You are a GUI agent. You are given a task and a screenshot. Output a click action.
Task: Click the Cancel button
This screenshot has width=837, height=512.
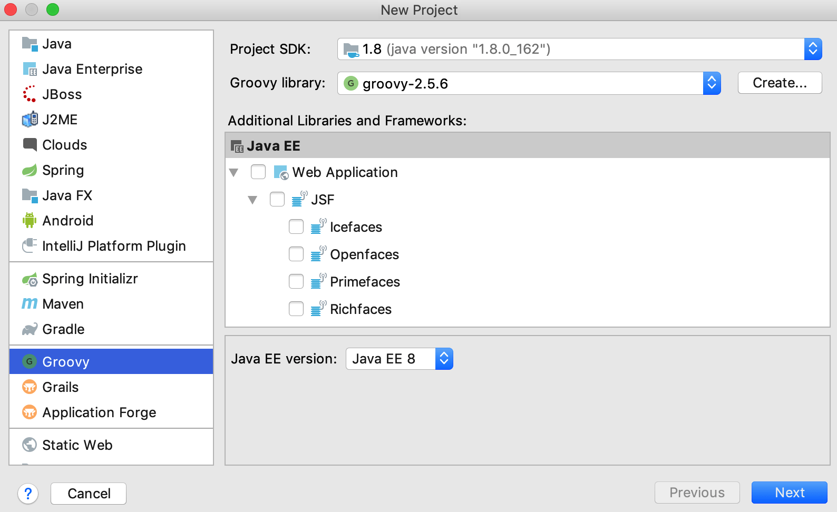tap(89, 494)
